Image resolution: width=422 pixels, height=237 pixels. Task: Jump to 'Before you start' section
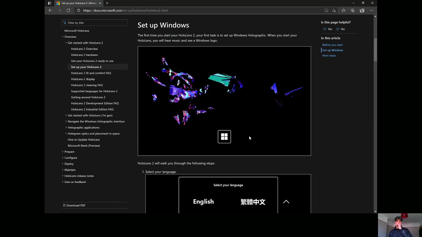[332, 45]
